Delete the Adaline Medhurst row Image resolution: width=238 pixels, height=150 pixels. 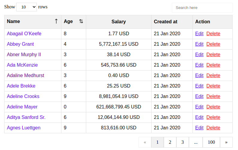pyautogui.click(x=213, y=76)
